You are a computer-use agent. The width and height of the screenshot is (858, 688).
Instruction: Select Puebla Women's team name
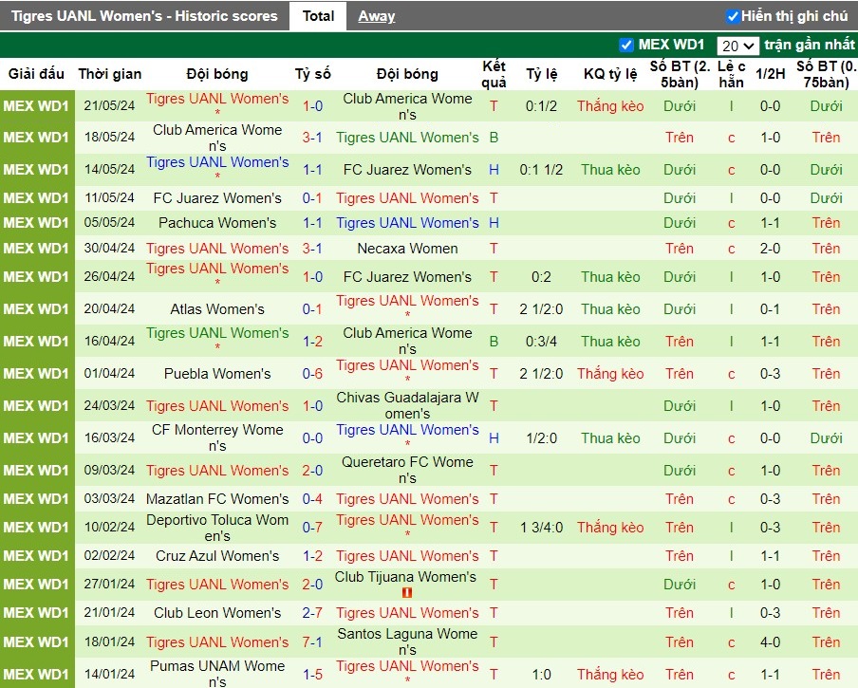[x=217, y=374]
